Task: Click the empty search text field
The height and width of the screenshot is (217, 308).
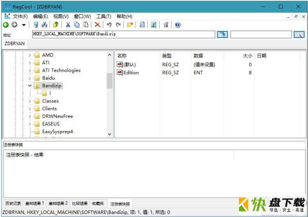Action: [x=261, y=35]
